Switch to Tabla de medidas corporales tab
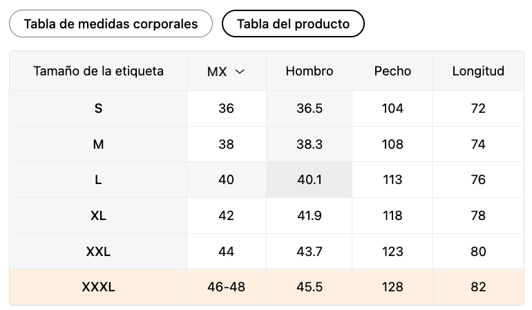532x310 pixels. 111,24
